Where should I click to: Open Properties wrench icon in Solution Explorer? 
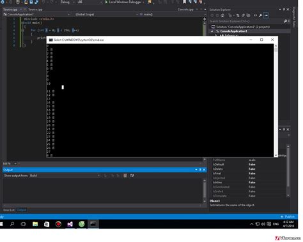[x=260, y=15]
